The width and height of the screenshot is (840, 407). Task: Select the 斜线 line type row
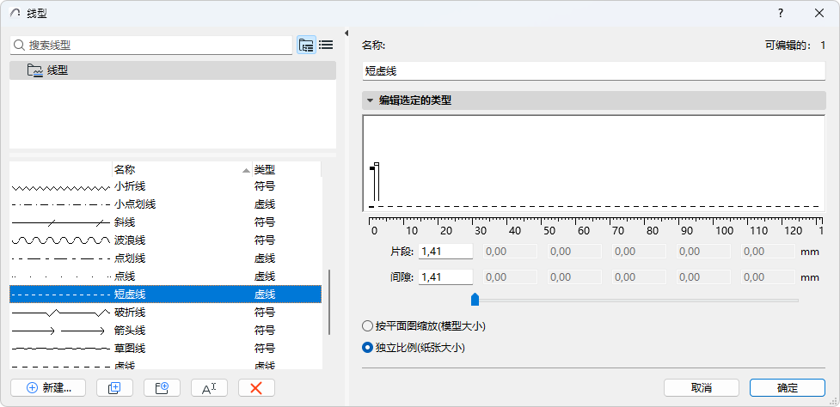pyautogui.click(x=166, y=222)
